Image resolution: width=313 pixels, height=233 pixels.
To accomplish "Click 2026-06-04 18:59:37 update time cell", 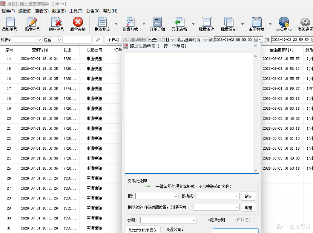I will pos(281,89).
